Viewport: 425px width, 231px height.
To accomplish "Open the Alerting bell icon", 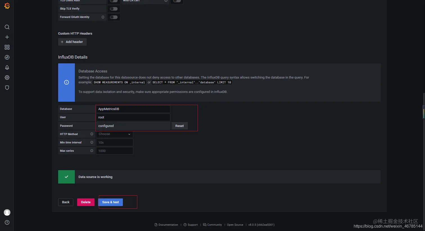I will [7, 67].
